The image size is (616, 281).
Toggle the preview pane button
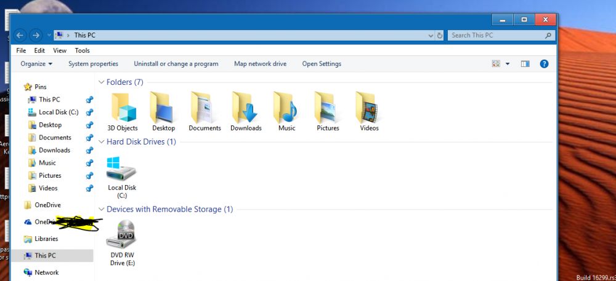(525, 64)
